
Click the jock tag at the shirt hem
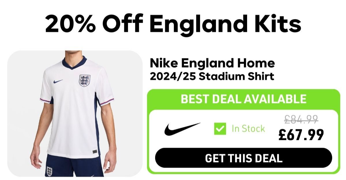pyautogui.click(x=94, y=151)
